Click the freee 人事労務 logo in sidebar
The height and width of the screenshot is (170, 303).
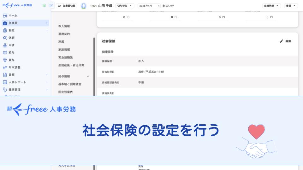tap(17, 5)
